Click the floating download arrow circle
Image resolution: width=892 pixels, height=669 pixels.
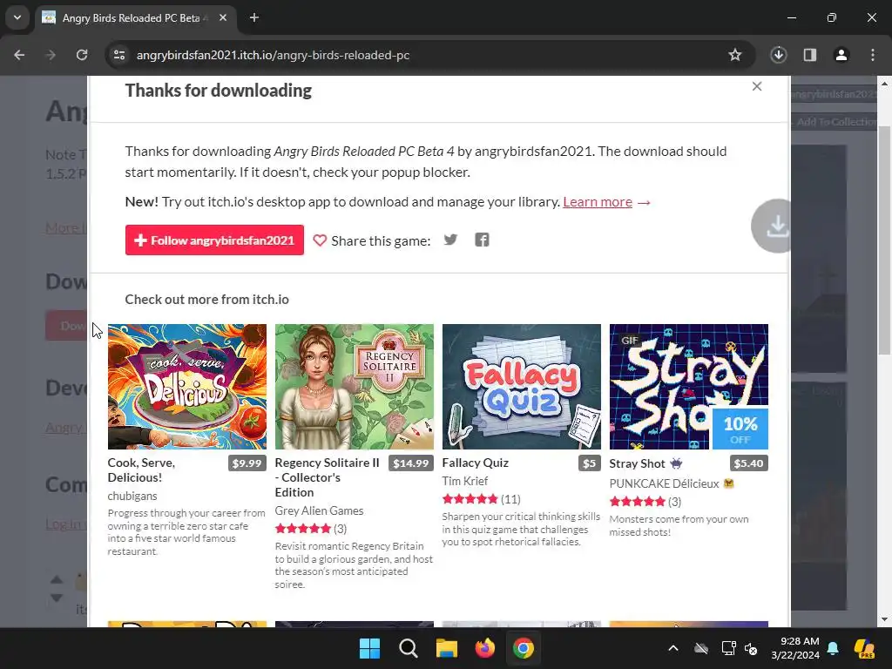pyautogui.click(x=772, y=226)
